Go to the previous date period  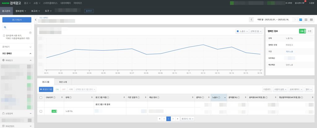pyautogui.click(x=251, y=19)
